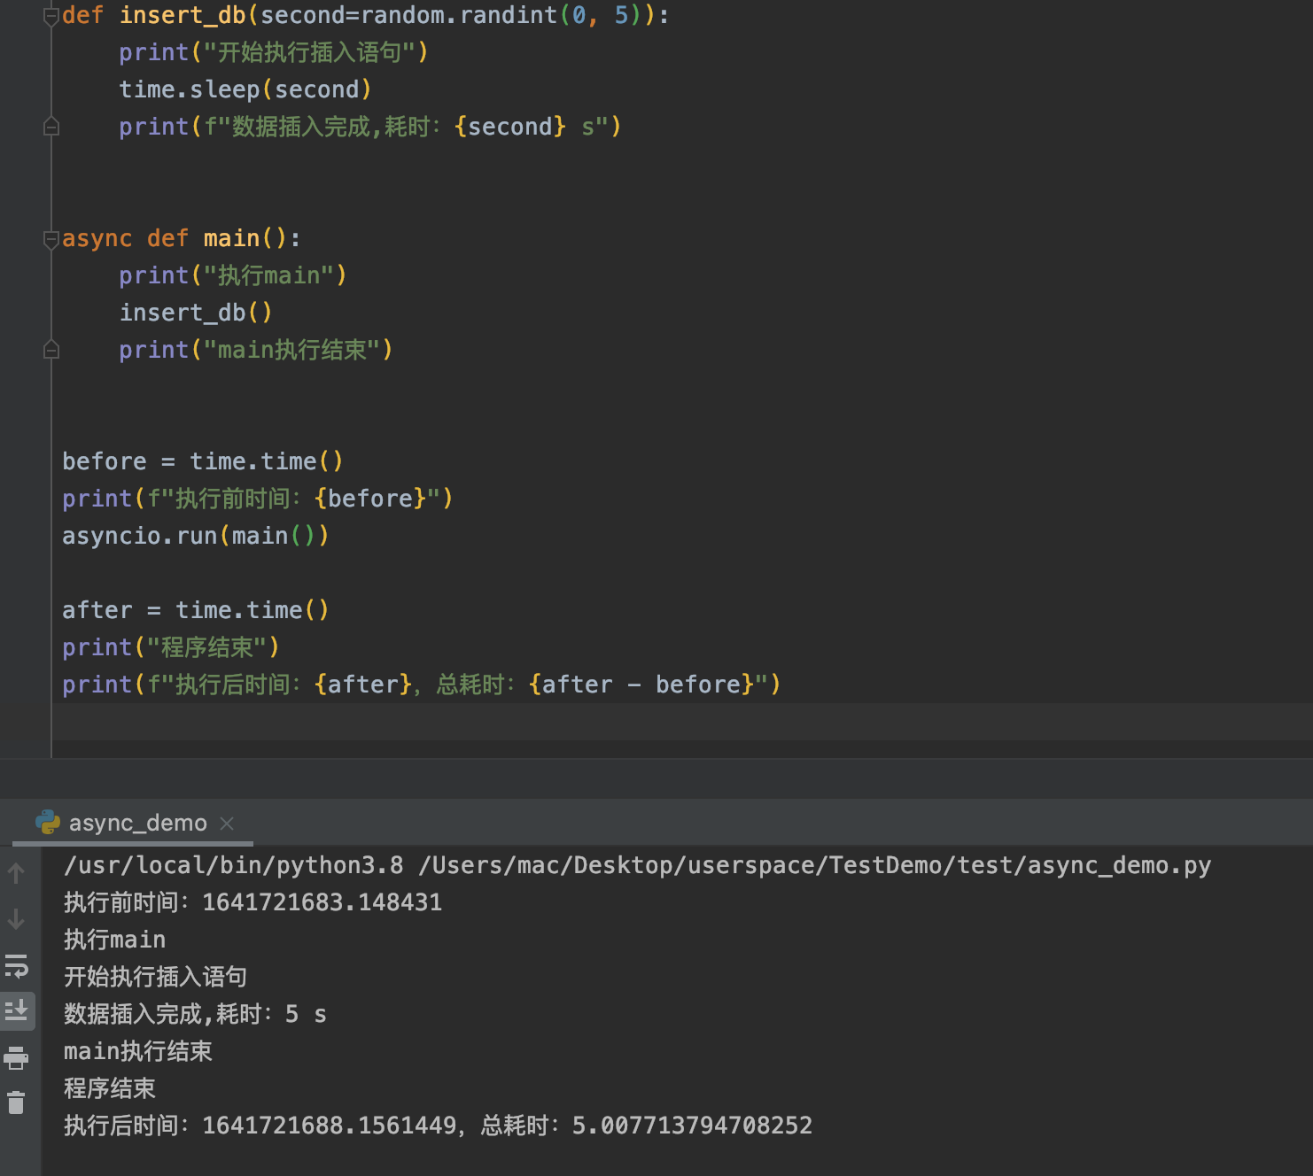Click console output main执行结束

138,1051
